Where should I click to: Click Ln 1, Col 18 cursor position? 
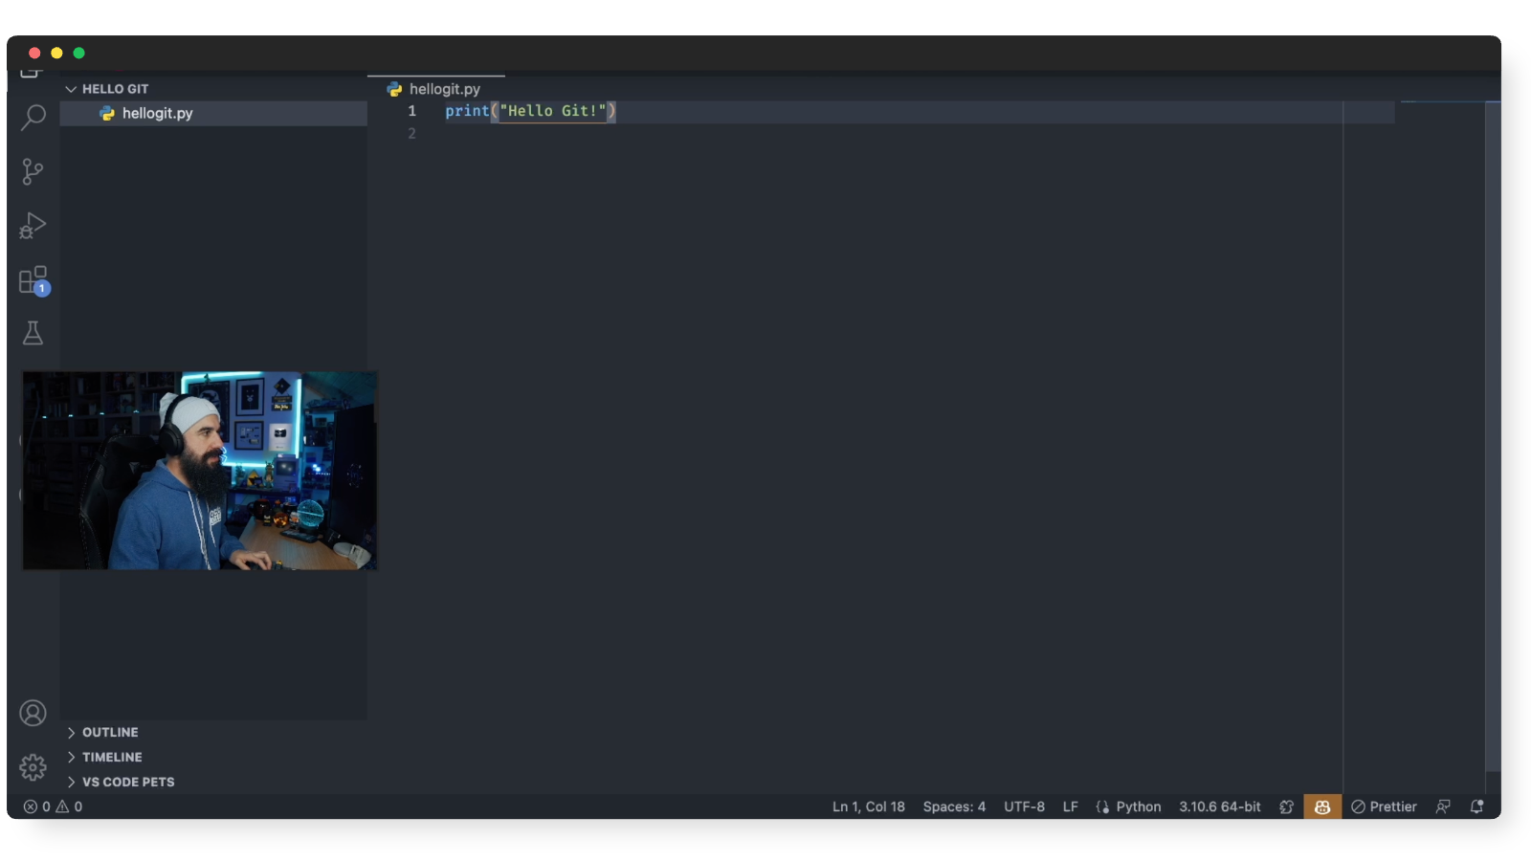868,806
